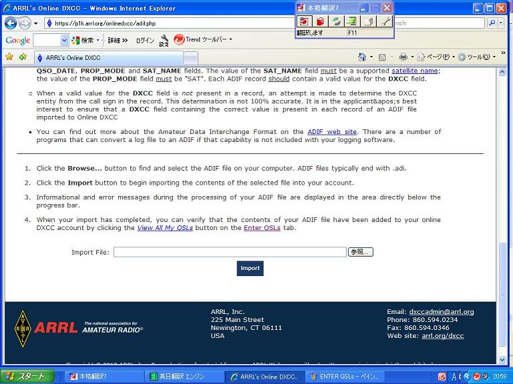Open the wrench 設定 settings icon
Screen dimensions: 513x384
[164, 41]
